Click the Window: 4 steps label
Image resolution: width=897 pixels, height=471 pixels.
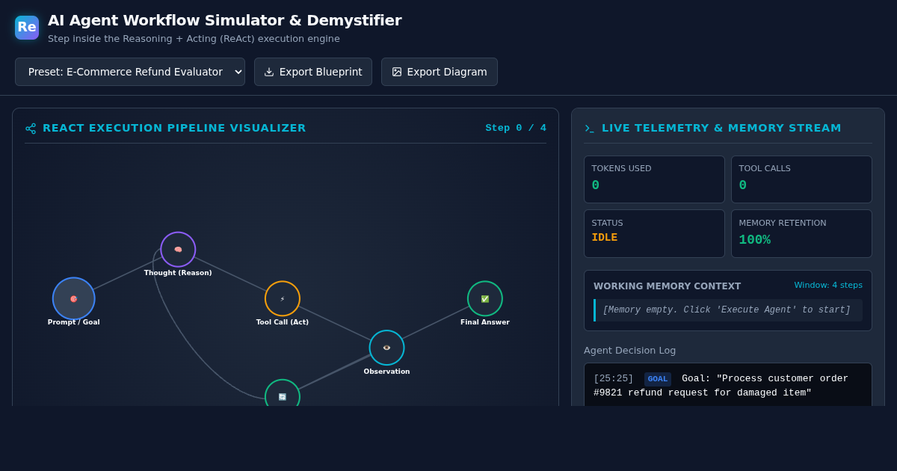click(x=828, y=285)
